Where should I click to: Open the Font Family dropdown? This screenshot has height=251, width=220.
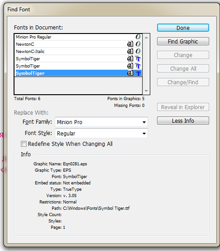tap(101, 122)
